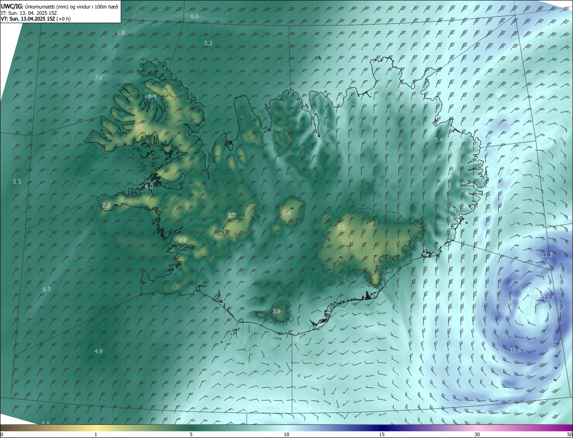Select the 3.9 value over Mýrdalsjökull
The width and height of the screenshot is (573, 438).
(276, 311)
